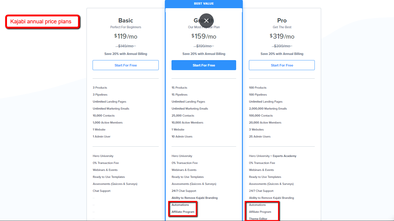The image size is (394, 221).
Task: Click the struck-through $149/mo price
Action: point(126,46)
